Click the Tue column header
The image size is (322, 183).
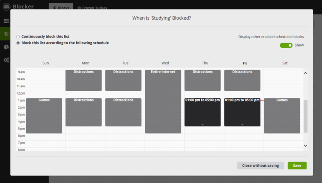[125, 63]
